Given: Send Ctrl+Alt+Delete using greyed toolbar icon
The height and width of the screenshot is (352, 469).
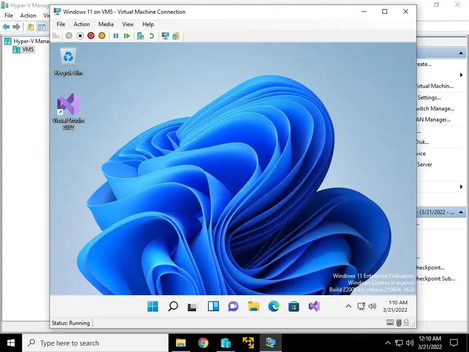Looking at the screenshot, I should pyautogui.click(x=55, y=36).
